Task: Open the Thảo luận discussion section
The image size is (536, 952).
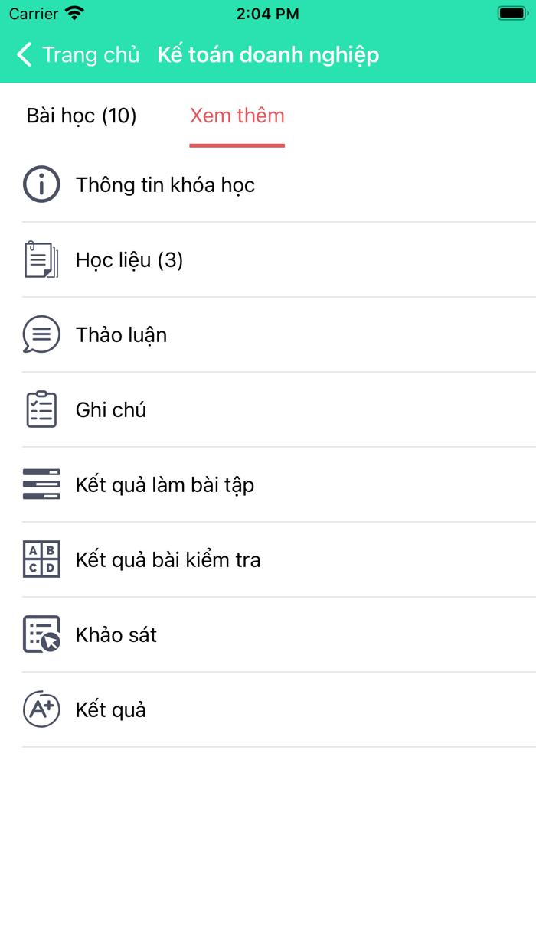Action: click(x=121, y=334)
